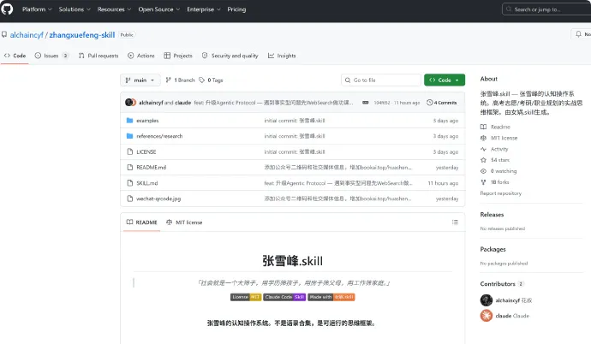Click the LICENSE file icon
Screen dimensions: 591x344
coord(130,151)
